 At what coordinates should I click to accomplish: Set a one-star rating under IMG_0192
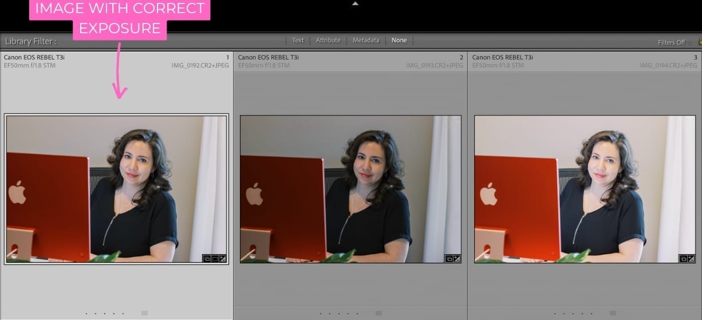(86, 314)
